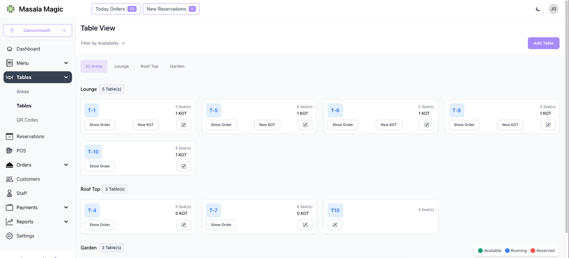This screenshot has width=569, height=258.
Task: Go to Areas submenu item
Action: 23,91
